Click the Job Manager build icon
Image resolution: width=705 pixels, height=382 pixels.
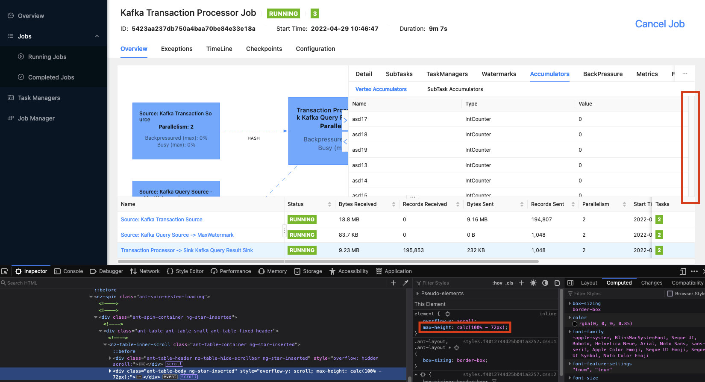tap(11, 118)
